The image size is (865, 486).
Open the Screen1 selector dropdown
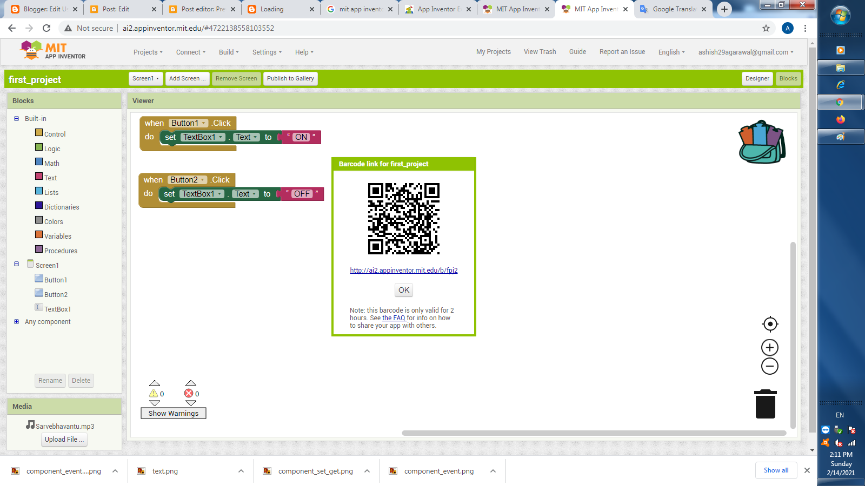click(x=145, y=78)
